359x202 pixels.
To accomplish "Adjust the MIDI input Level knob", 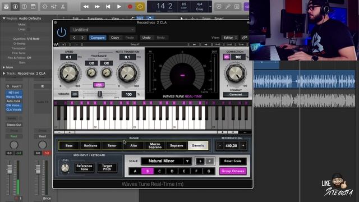I will point(65,168).
